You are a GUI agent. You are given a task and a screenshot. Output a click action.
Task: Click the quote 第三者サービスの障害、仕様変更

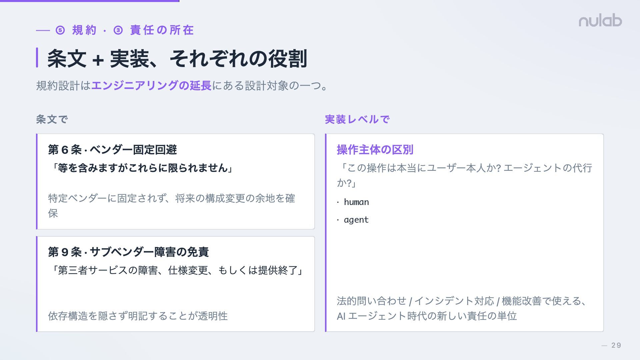[177, 270]
